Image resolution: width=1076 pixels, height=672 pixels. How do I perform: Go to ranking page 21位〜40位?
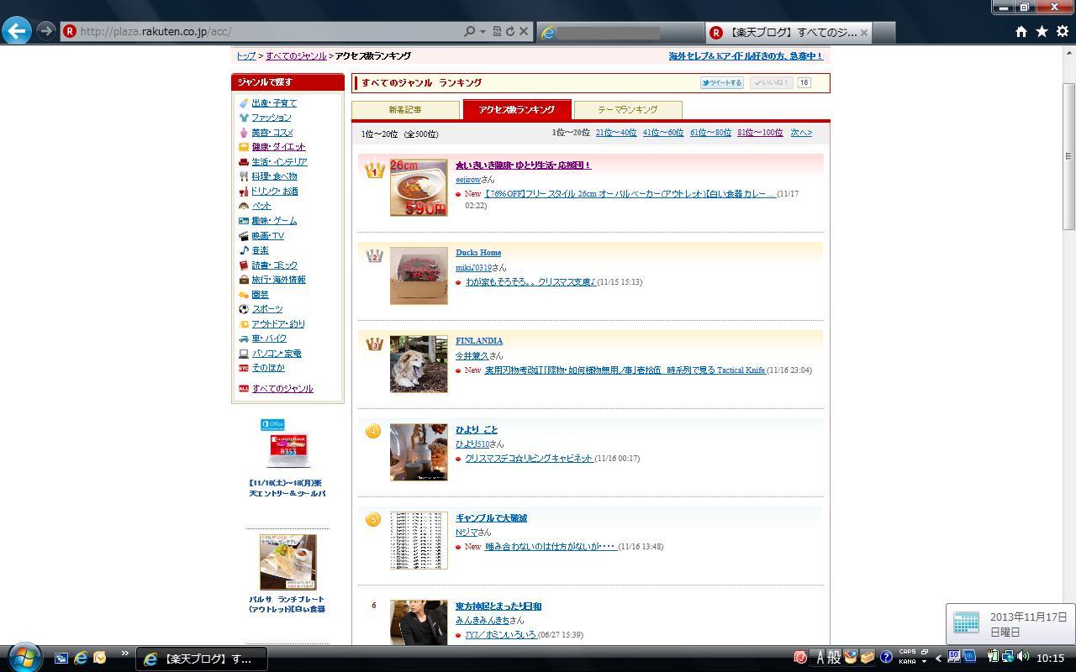(615, 133)
